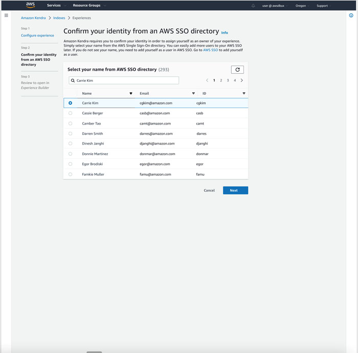Open the AWS SSO link in description
Viewport: 358px width, 353px height.
[x=210, y=50]
